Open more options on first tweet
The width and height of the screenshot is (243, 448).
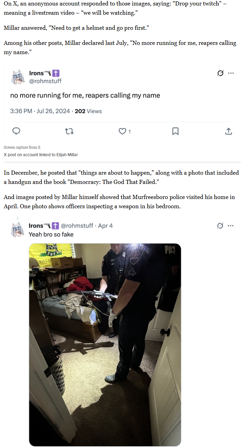pyautogui.click(x=231, y=73)
